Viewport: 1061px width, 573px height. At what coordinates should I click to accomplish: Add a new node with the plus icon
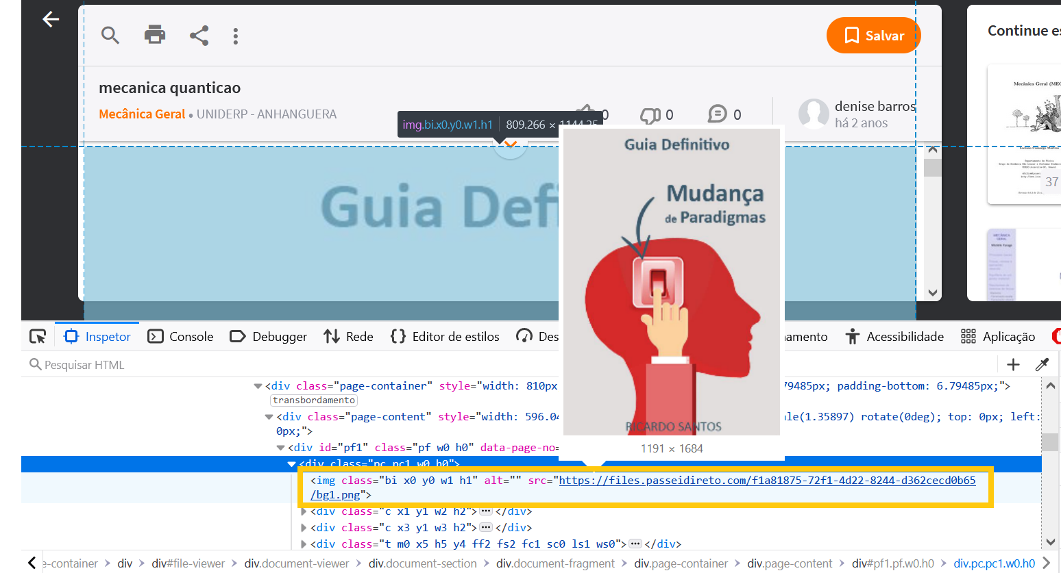(x=1013, y=365)
